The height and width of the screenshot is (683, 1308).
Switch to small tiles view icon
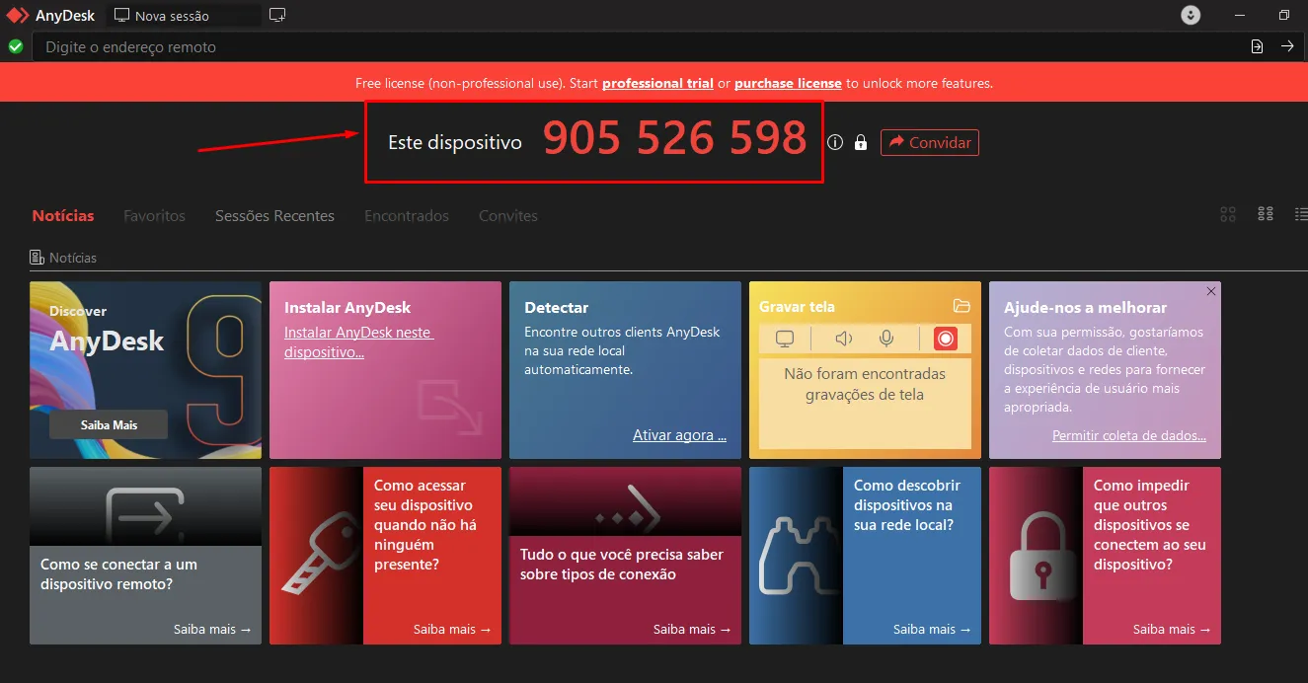point(1266,214)
